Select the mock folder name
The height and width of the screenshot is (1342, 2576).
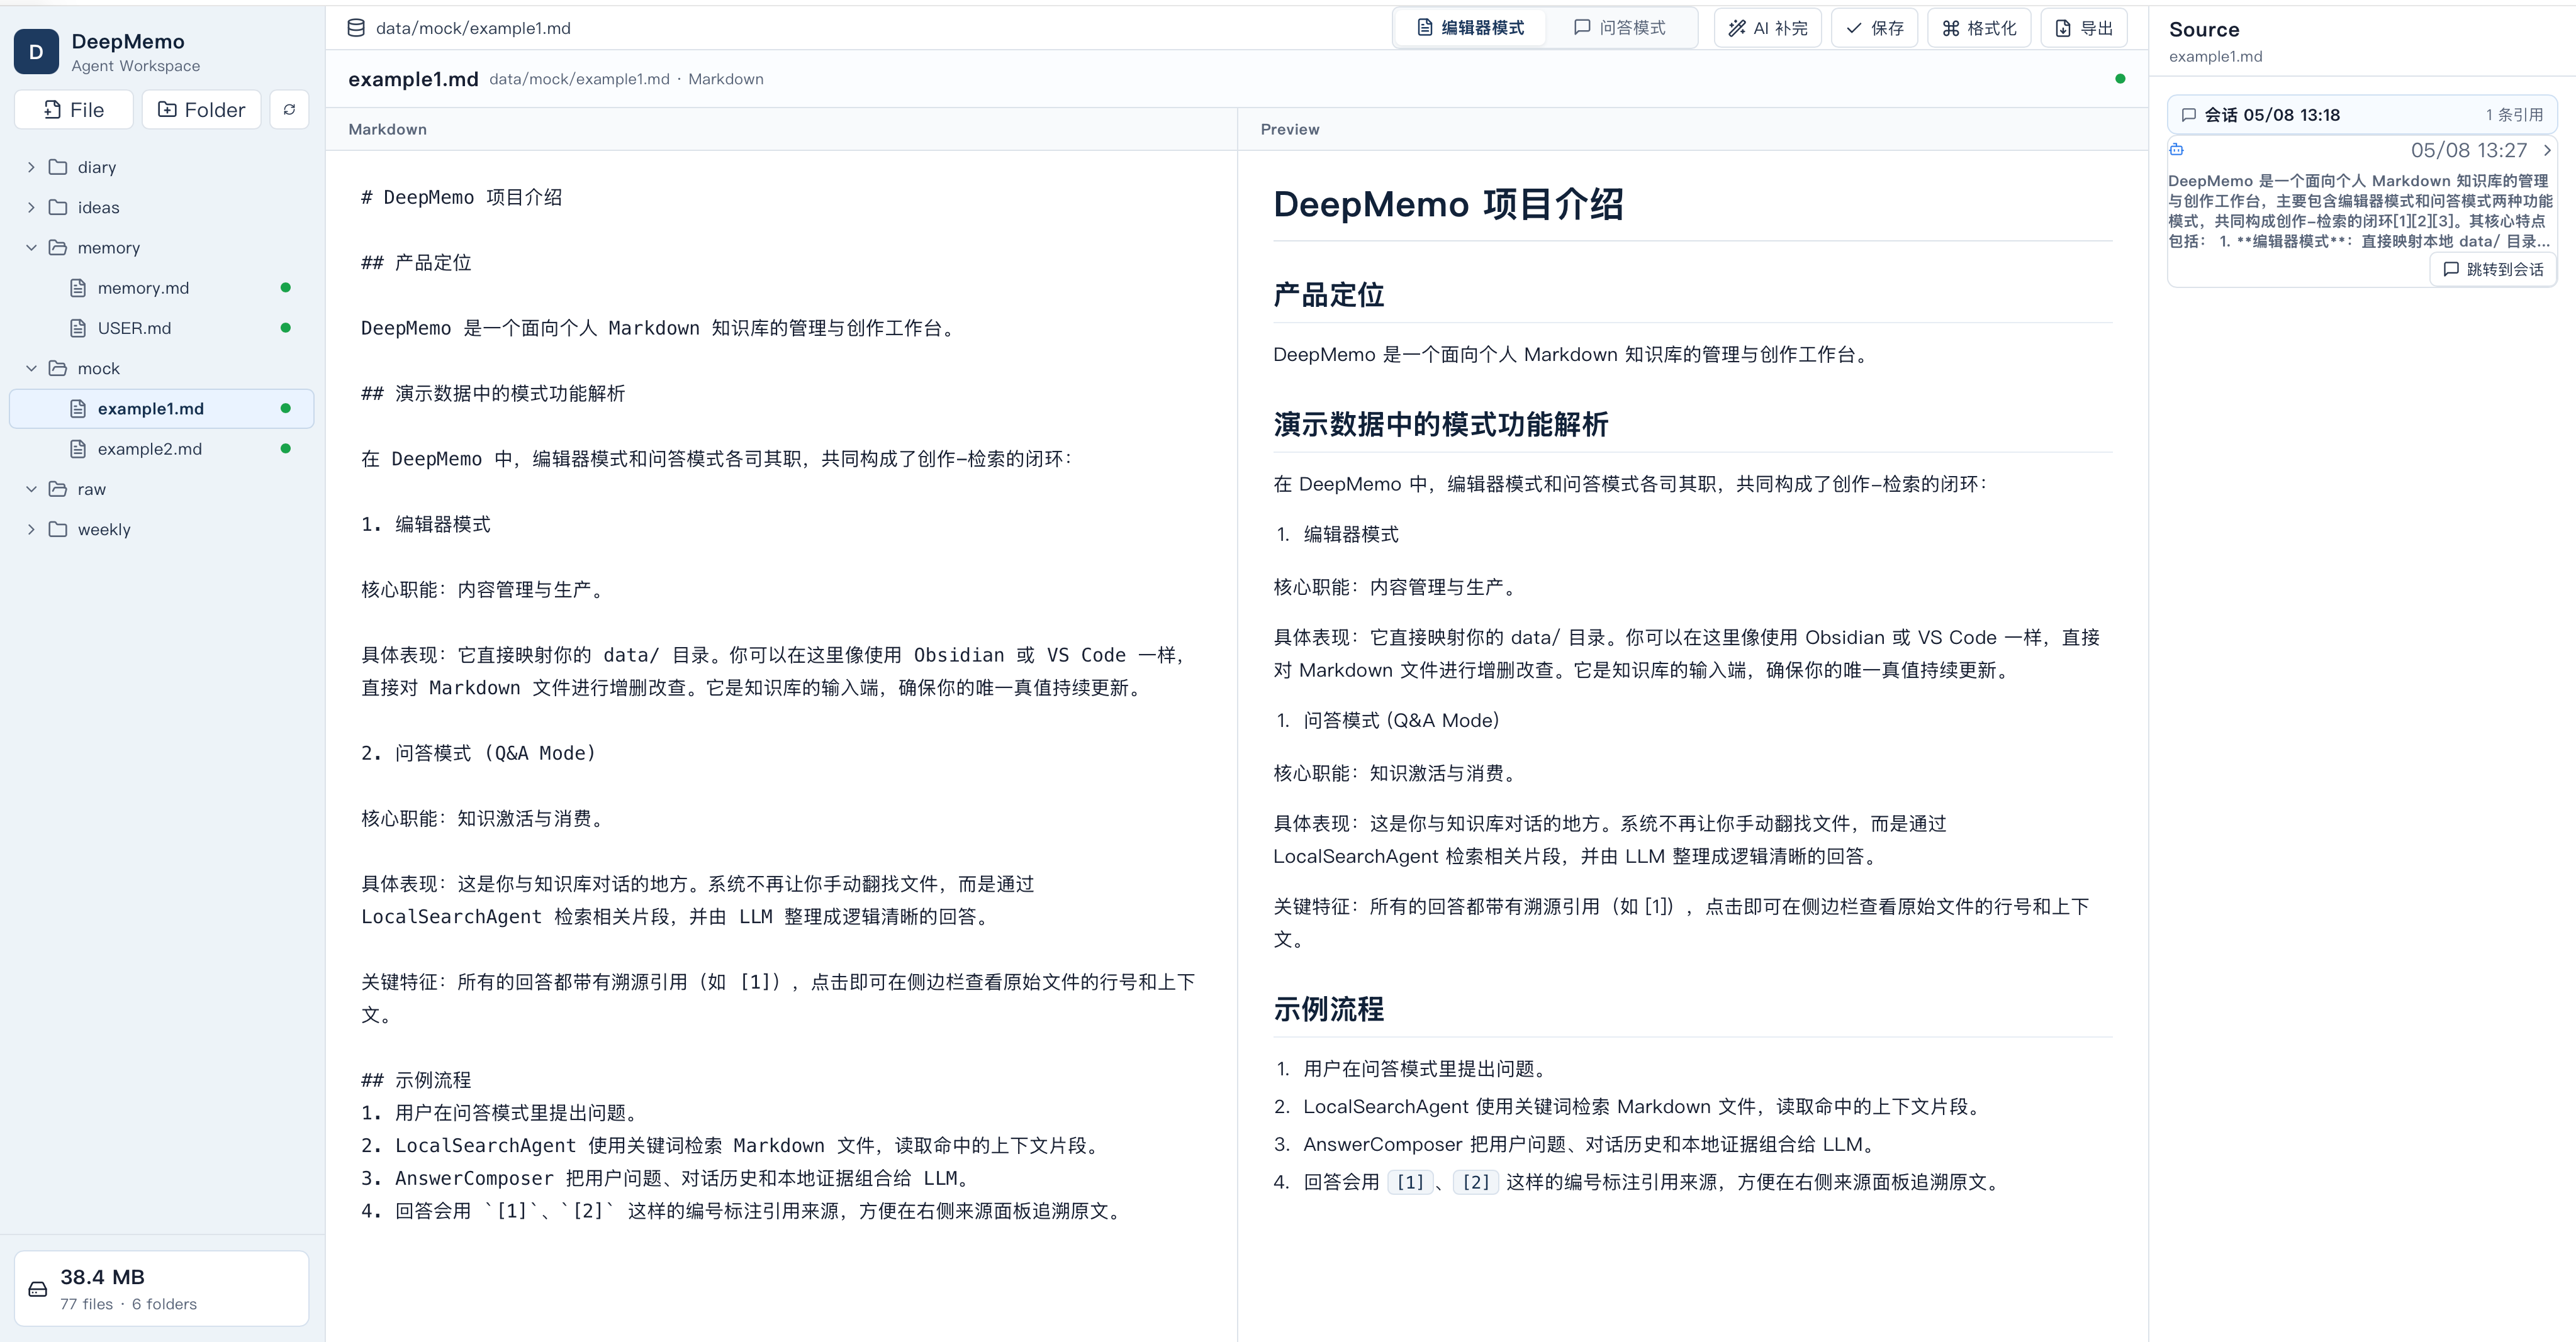[99, 369]
